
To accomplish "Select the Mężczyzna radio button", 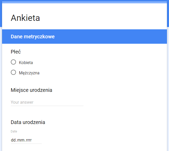I will (13, 72).
